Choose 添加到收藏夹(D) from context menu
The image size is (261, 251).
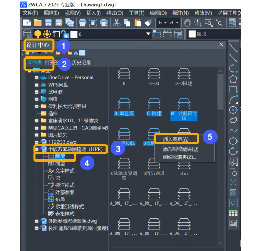(181, 149)
